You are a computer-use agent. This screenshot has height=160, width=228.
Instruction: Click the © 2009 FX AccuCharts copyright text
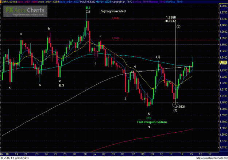pos(15,158)
